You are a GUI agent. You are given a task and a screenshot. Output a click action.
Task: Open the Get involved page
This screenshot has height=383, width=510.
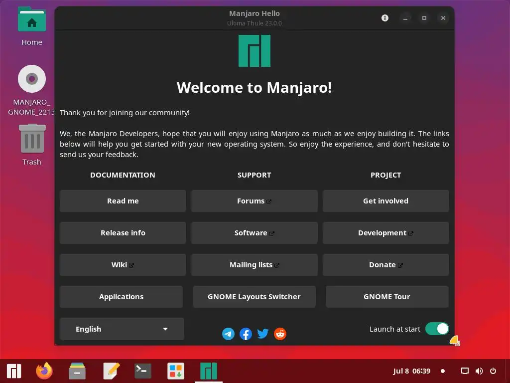386,201
